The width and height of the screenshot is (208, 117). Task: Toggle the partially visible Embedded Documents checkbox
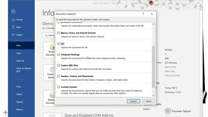(58, 23)
